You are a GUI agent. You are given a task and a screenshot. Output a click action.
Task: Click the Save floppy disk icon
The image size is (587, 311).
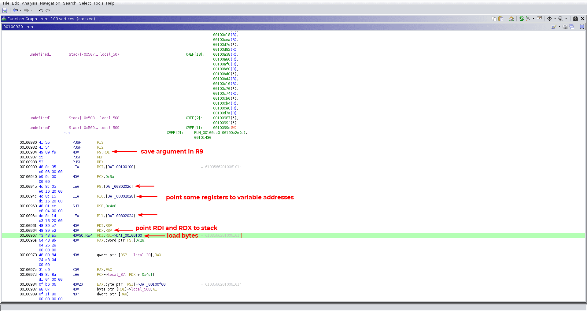(x=5, y=10)
